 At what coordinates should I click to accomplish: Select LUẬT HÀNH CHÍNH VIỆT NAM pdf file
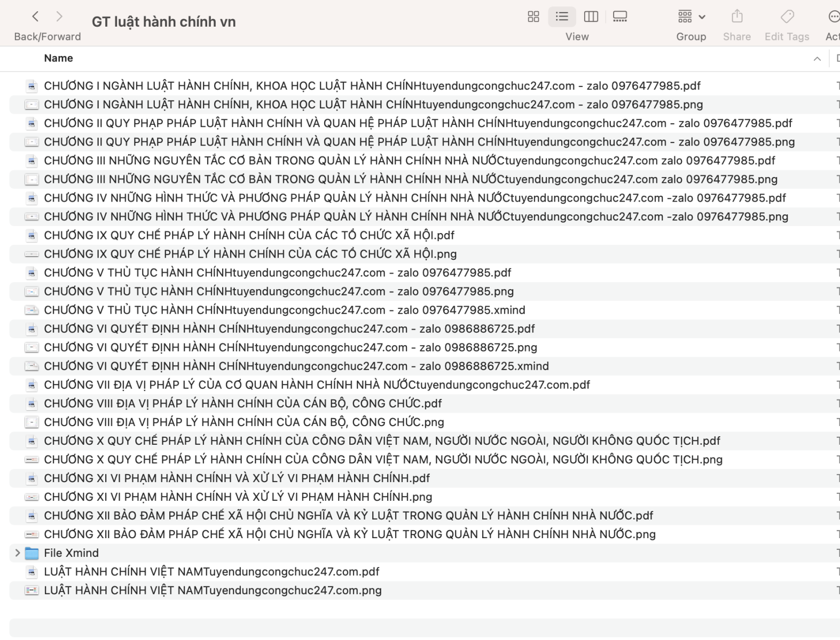211,572
